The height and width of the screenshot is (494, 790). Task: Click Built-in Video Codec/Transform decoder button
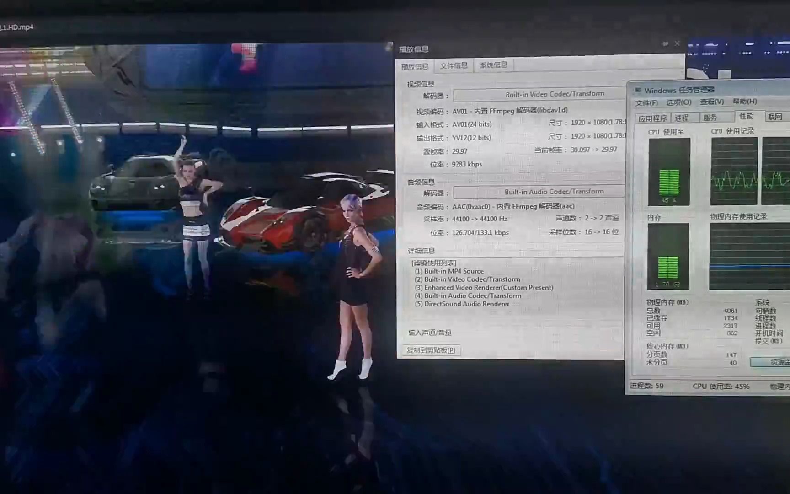(x=539, y=94)
